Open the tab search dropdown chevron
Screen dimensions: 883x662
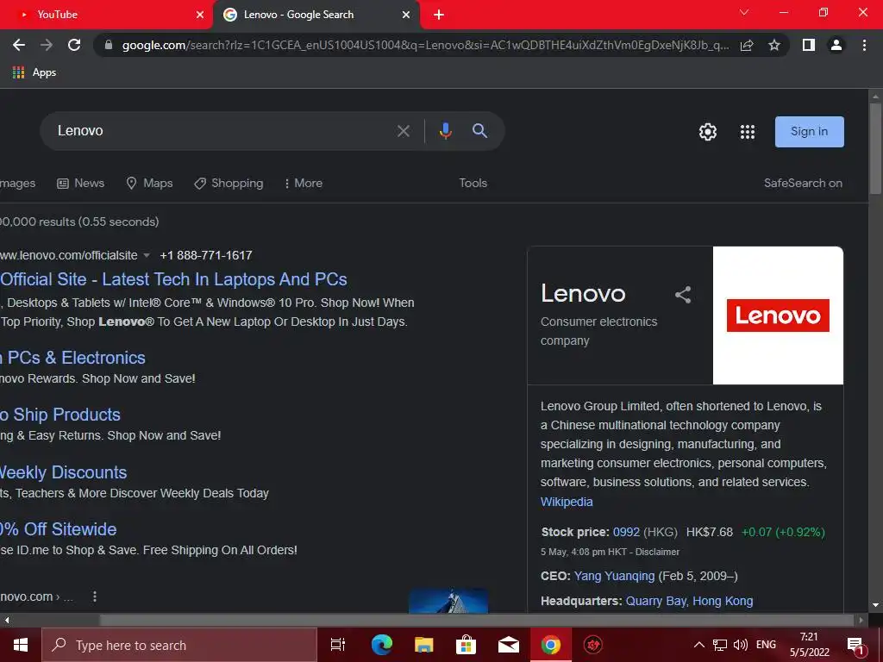pos(744,12)
